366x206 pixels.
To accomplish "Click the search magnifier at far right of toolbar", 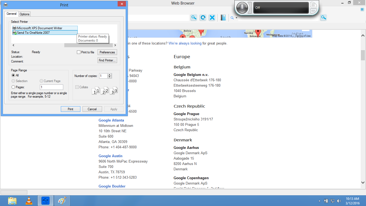I will point(323,18).
